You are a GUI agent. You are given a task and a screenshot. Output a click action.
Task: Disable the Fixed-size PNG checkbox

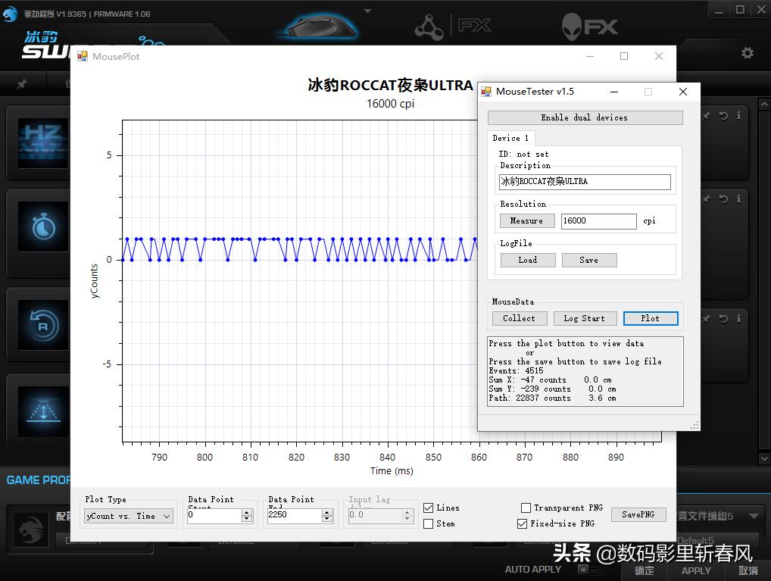(x=522, y=523)
